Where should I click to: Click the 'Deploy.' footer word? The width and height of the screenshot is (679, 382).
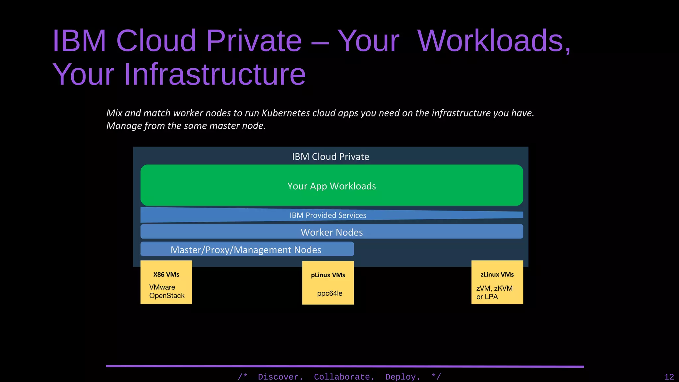[403, 377]
